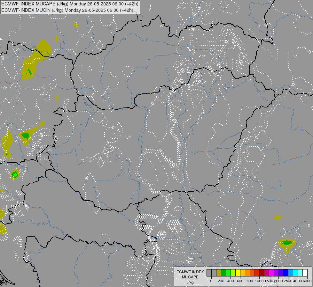The width and height of the screenshot is (313, 287).
Task: Click the legend value label 1500
Action: pyautogui.click(x=269, y=281)
